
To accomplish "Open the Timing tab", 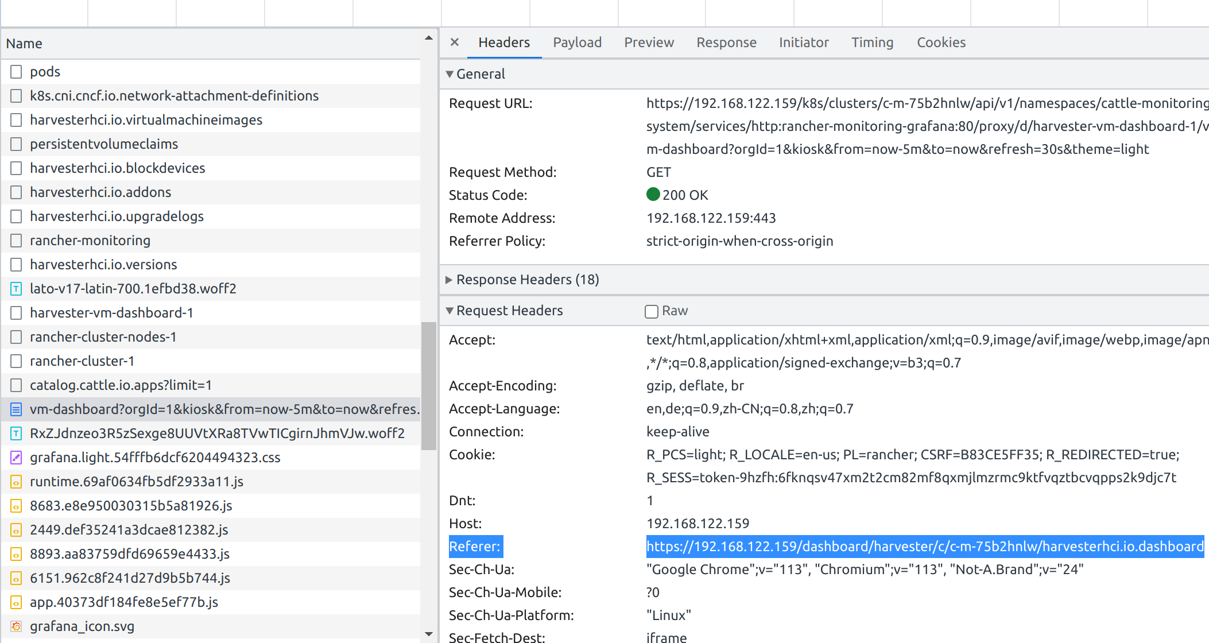I will (x=872, y=42).
